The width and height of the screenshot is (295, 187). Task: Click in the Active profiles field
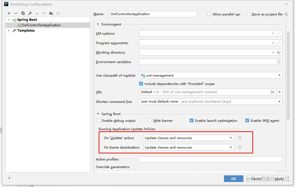[210, 159]
